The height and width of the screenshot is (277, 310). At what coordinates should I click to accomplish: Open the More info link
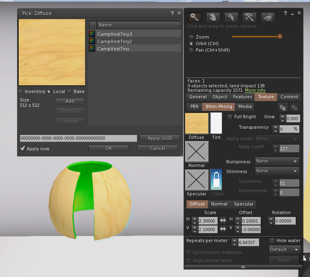pos(255,91)
